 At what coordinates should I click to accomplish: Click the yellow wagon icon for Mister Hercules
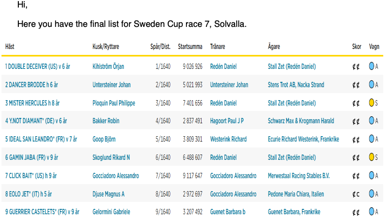(x=371, y=103)
